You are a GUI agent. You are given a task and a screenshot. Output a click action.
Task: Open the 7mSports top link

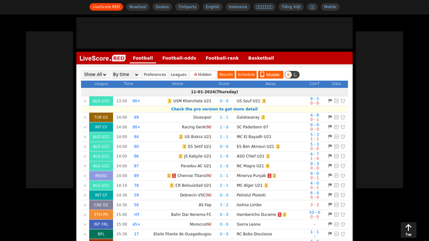coord(187,7)
